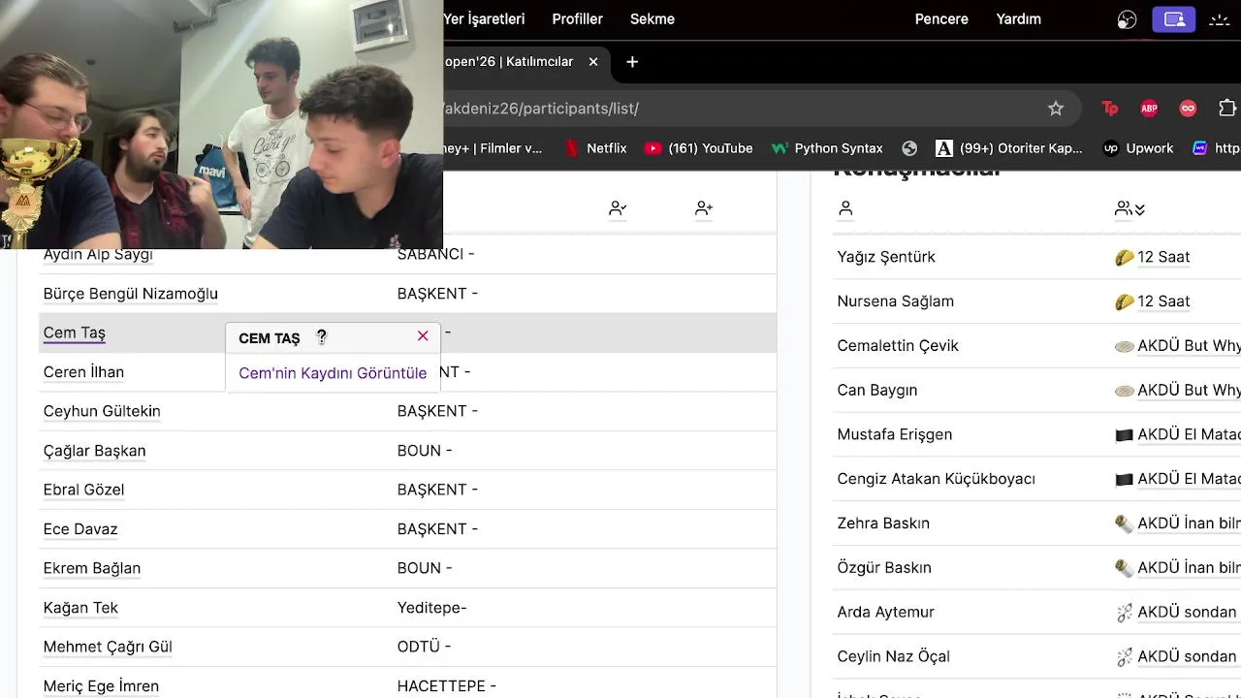Bookmark this page with the star icon
This screenshot has width=1241, height=698.
[1056, 109]
